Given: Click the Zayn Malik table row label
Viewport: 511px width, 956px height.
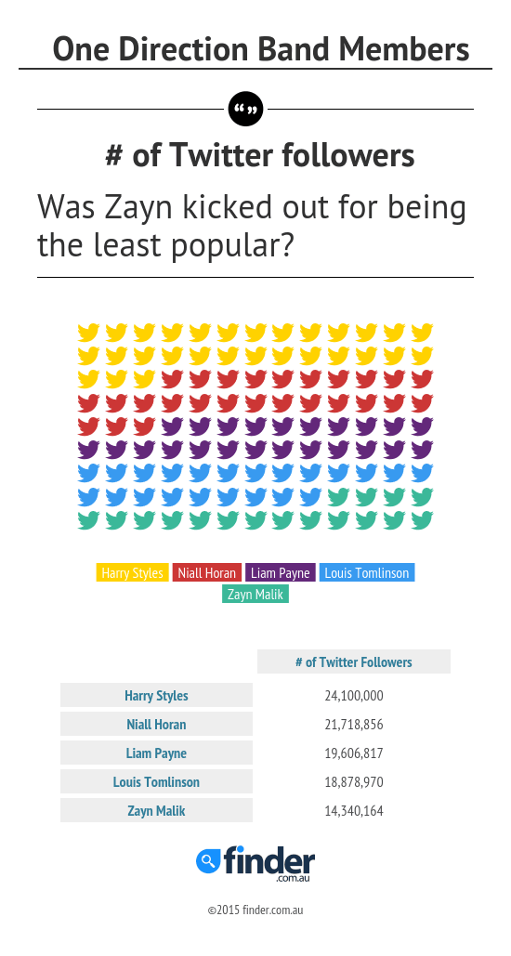Looking at the screenshot, I should click(156, 810).
